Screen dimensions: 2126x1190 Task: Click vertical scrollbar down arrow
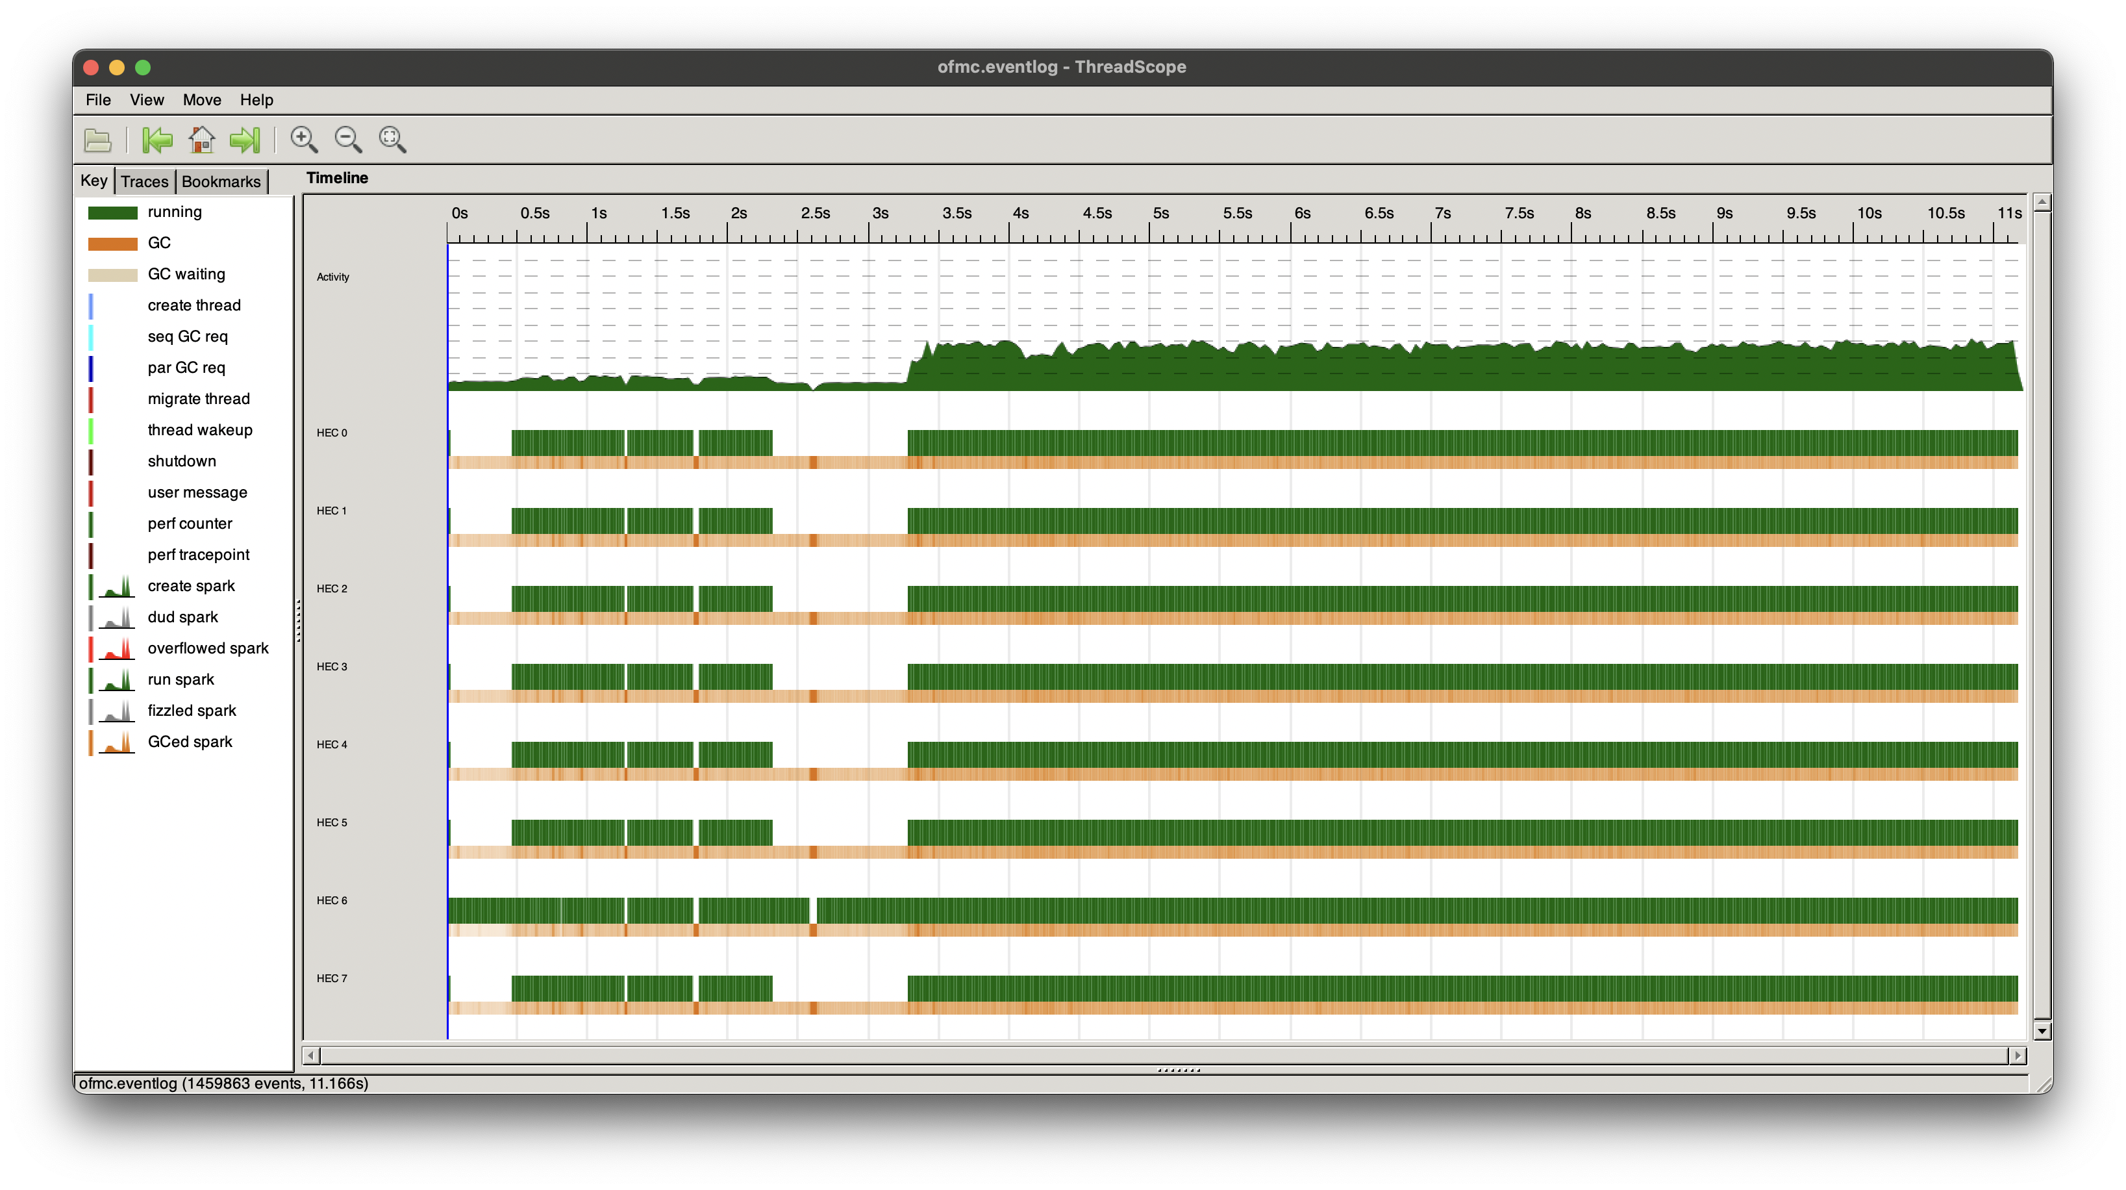2042,1031
